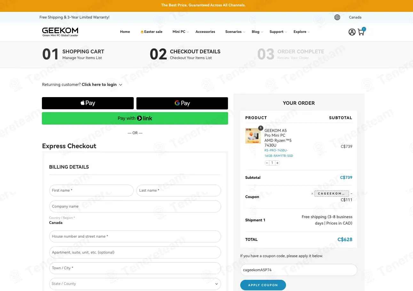
Task: Focus the Town / City field
Action: coord(135,268)
